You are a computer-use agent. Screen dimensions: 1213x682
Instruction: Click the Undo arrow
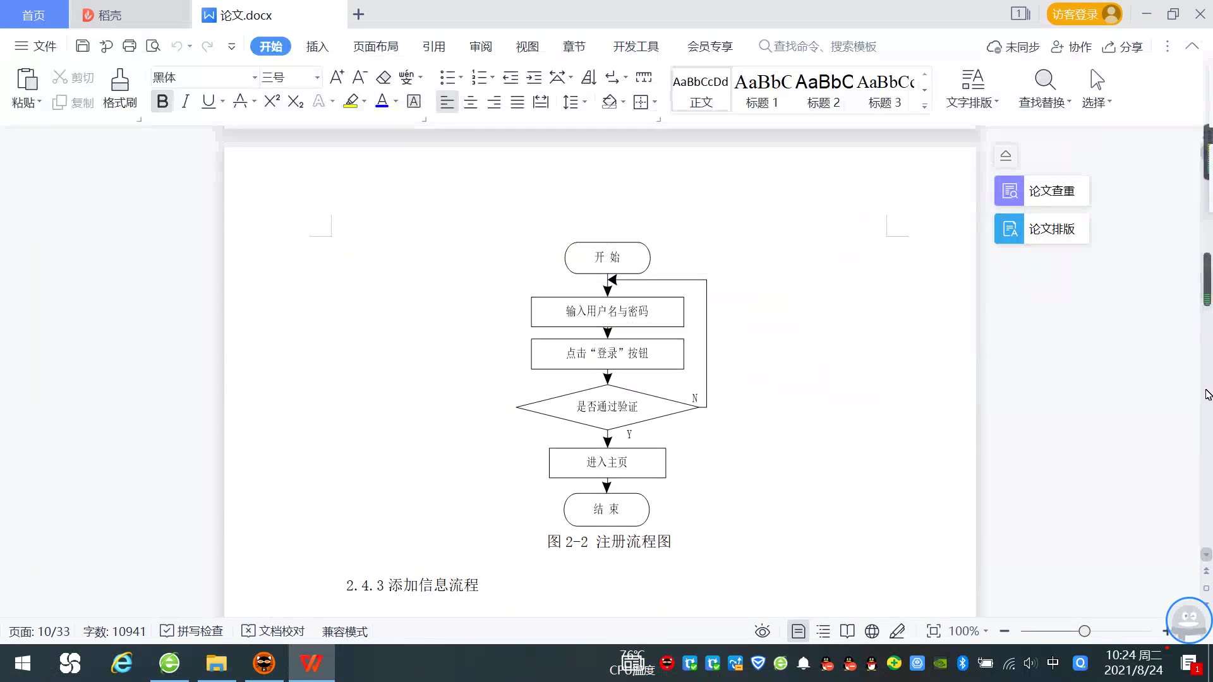(x=177, y=46)
